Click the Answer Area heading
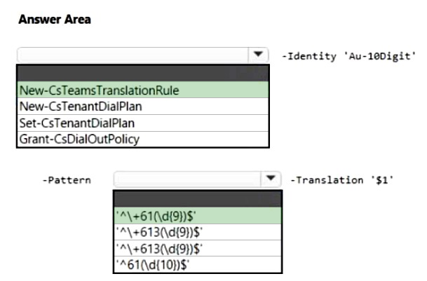The width and height of the screenshot is (427, 281). pos(55,20)
